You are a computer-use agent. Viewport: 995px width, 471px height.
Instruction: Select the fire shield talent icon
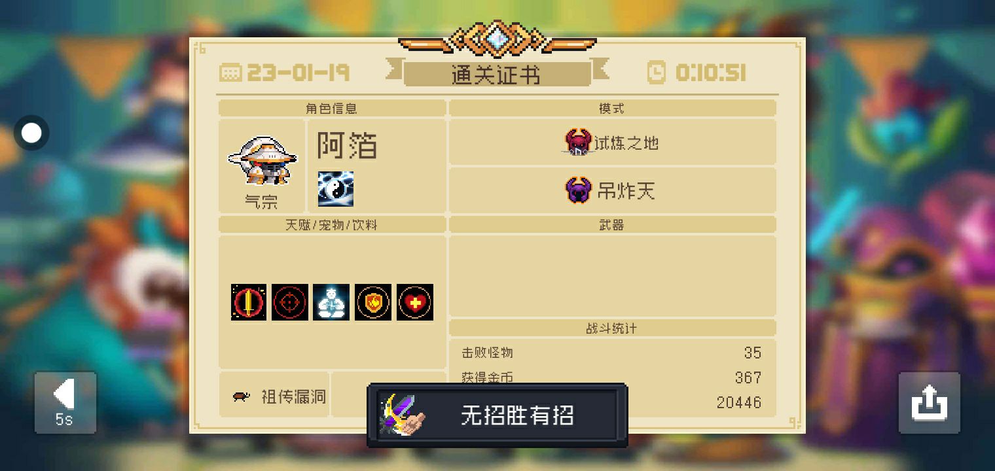(x=373, y=302)
